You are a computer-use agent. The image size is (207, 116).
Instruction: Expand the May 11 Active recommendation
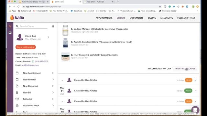[195, 91]
